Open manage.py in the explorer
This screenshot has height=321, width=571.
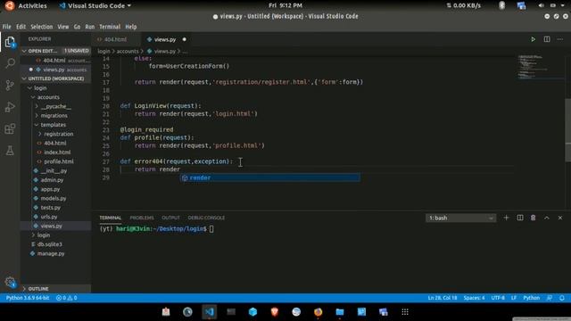[51, 253]
